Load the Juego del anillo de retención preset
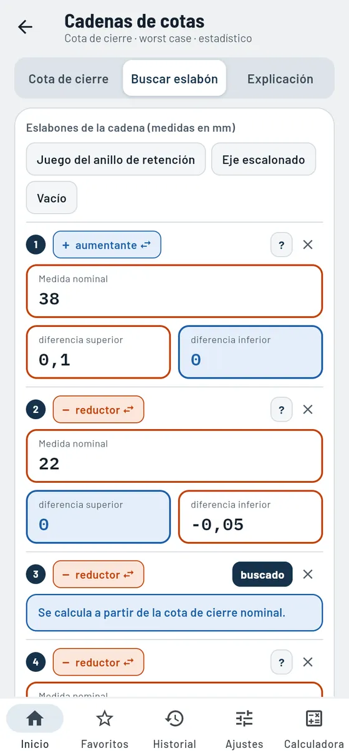The height and width of the screenshot is (756, 349). point(116,160)
